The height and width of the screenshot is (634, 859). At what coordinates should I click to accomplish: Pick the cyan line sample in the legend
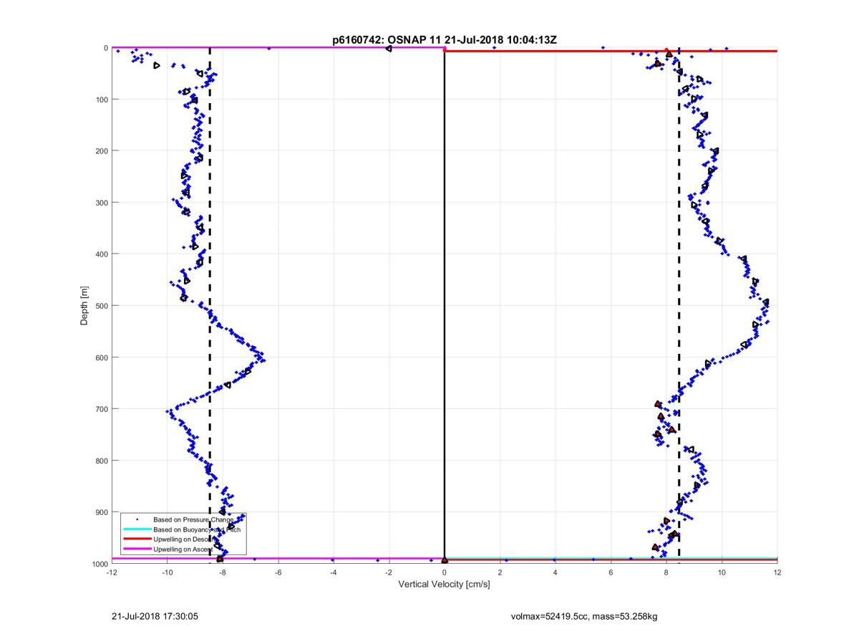(x=137, y=529)
